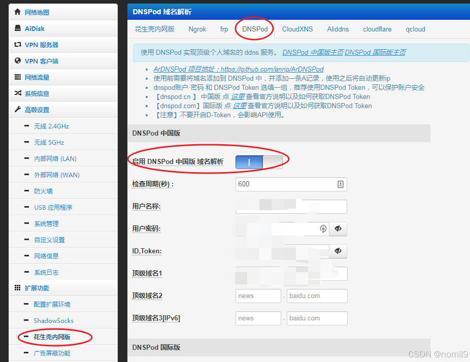Toggle password visibility for 用户密码
Screen dimensions: 470x362
point(338,229)
